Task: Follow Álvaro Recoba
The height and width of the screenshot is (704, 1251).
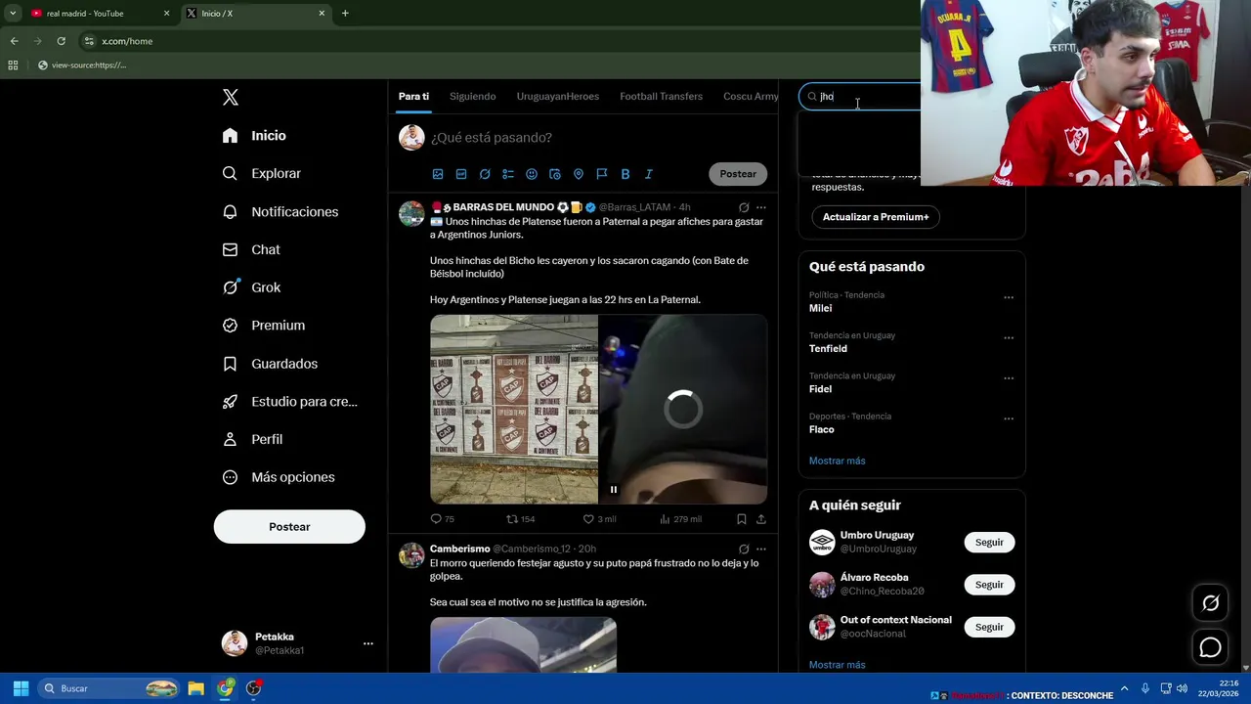Action: click(x=989, y=585)
